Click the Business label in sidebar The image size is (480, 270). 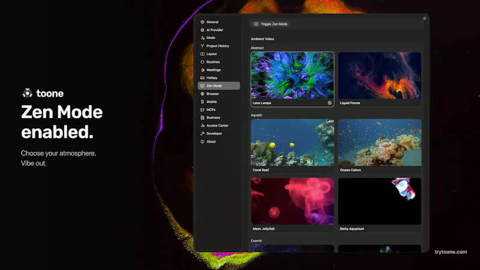pyautogui.click(x=214, y=118)
